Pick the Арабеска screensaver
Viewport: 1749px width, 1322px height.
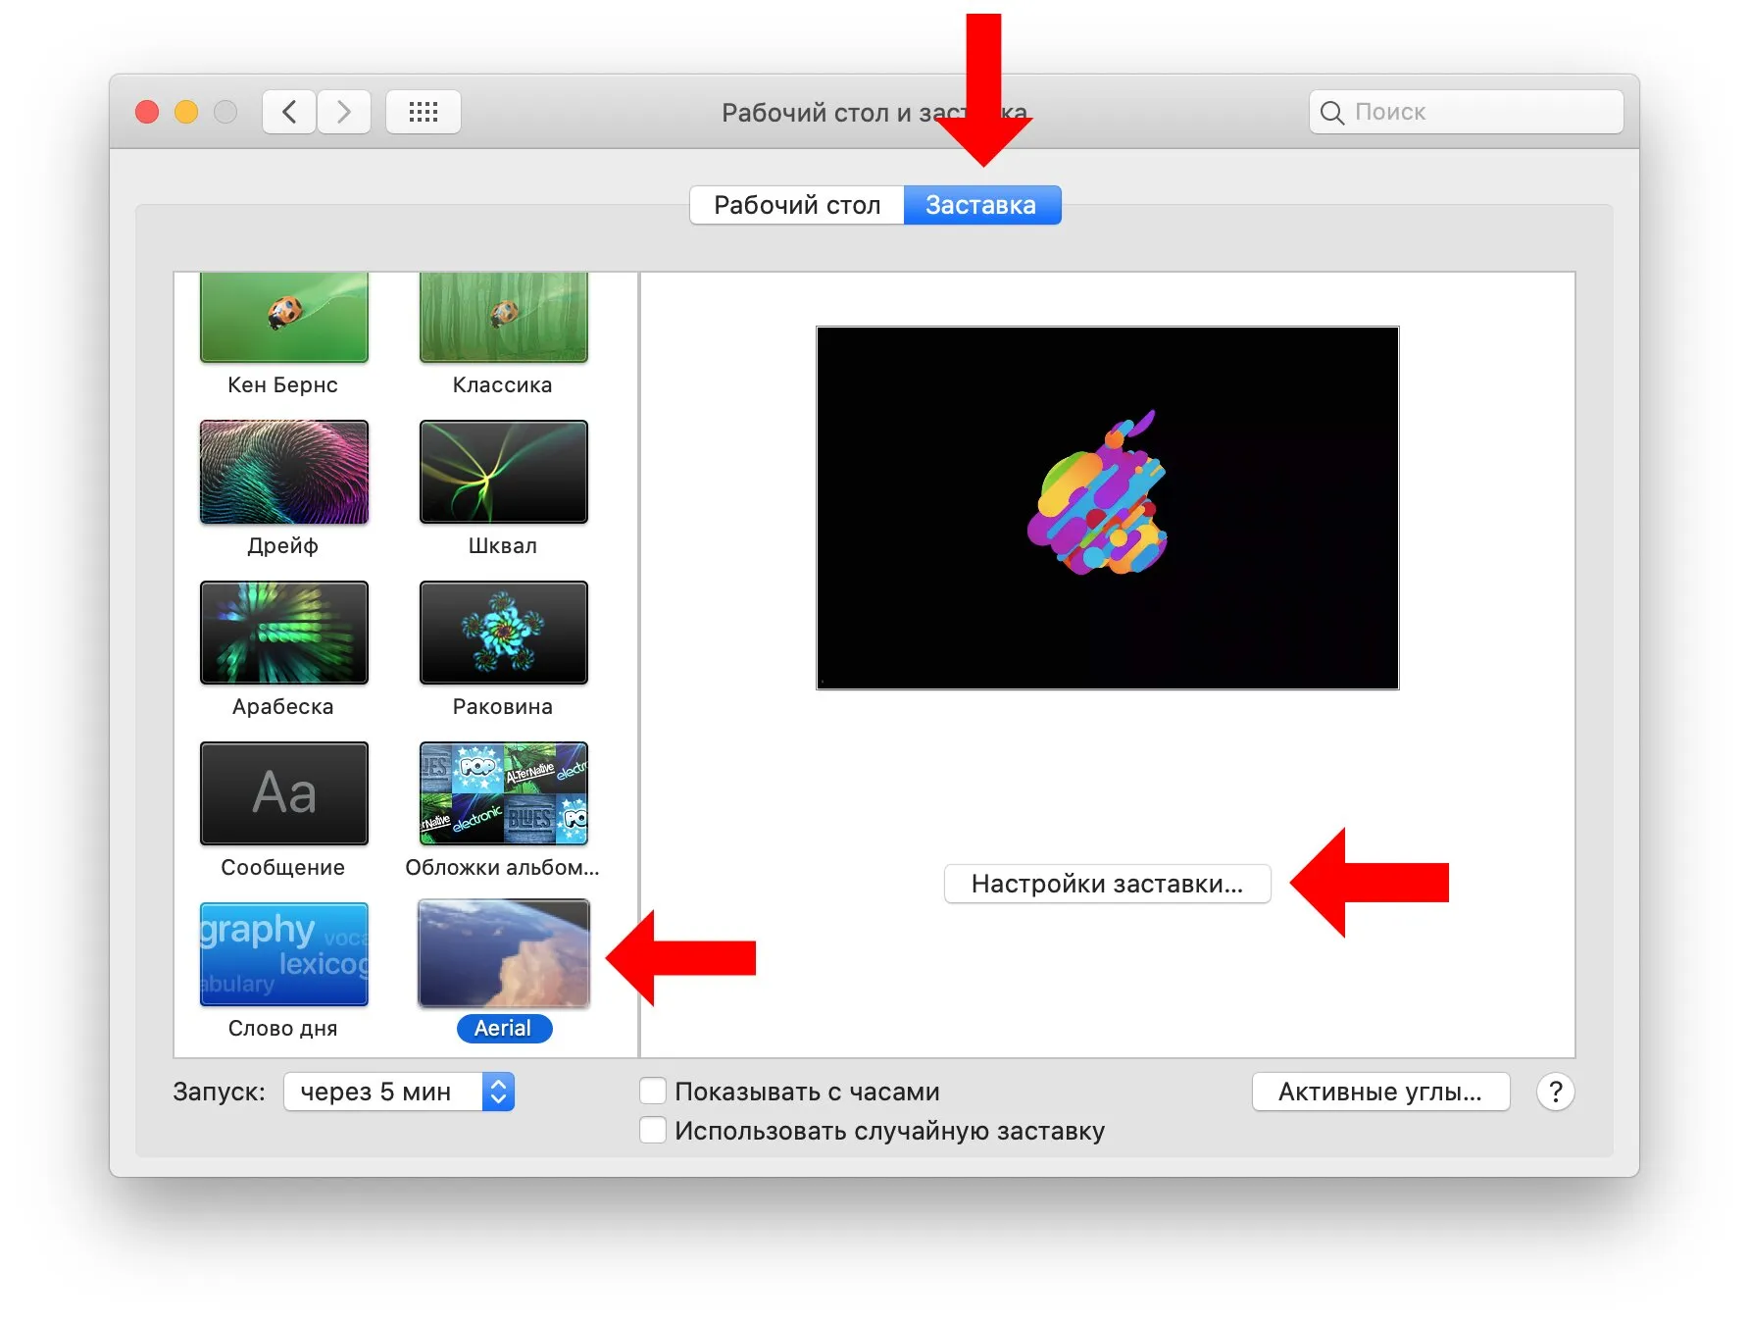point(284,633)
